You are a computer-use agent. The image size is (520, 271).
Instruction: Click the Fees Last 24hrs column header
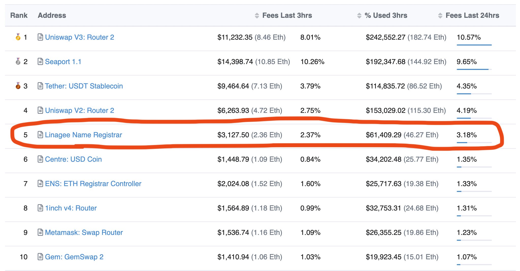[x=473, y=16]
